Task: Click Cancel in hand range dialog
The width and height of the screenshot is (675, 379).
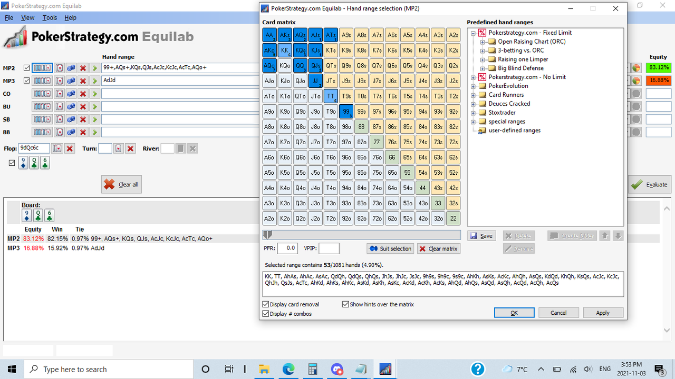Action: point(558,313)
